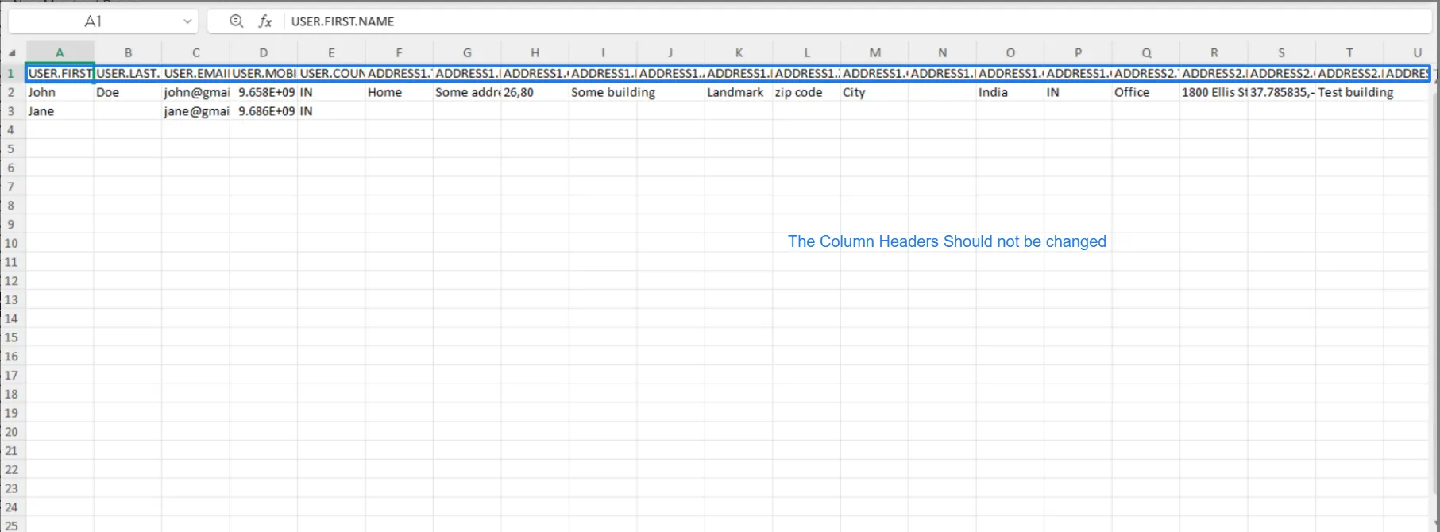1440x532 pixels.
Task: Click the USER.EMAIL header cell
Action: tap(195, 73)
